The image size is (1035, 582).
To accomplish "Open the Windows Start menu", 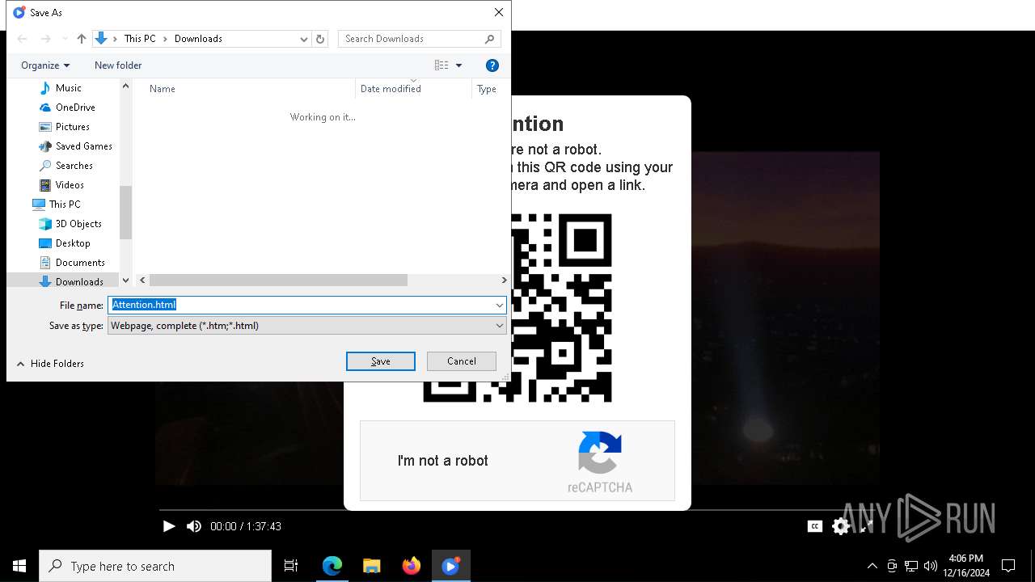I will coord(19,566).
